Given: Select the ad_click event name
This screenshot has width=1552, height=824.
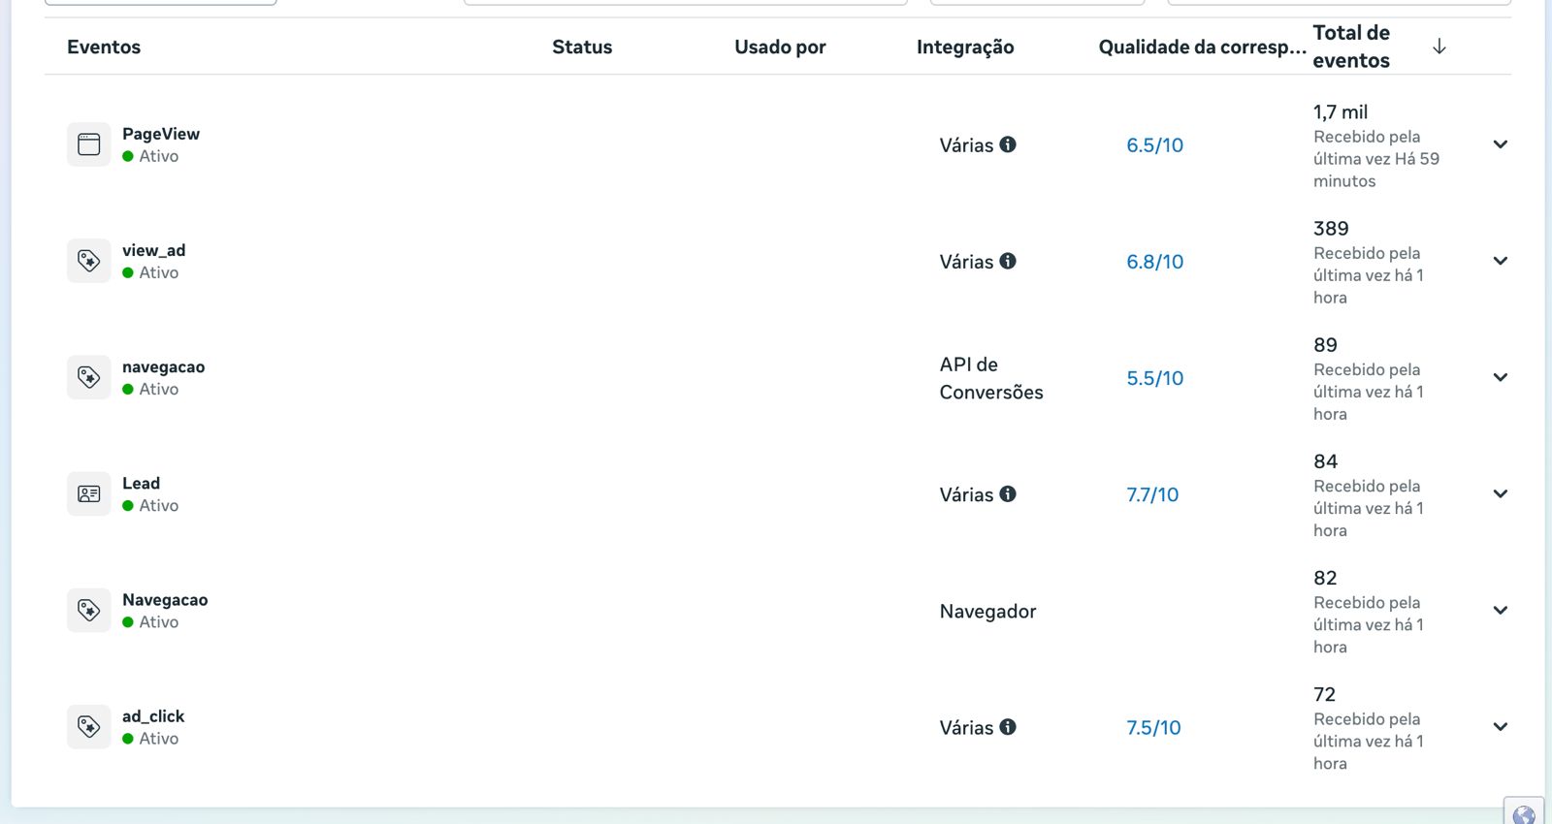Looking at the screenshot, I should 153,715.
